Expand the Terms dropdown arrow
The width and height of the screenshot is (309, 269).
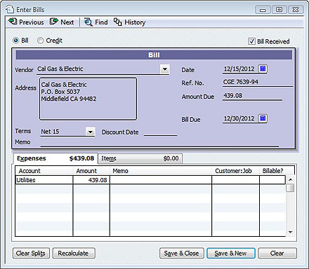click(x=91, y=132)
